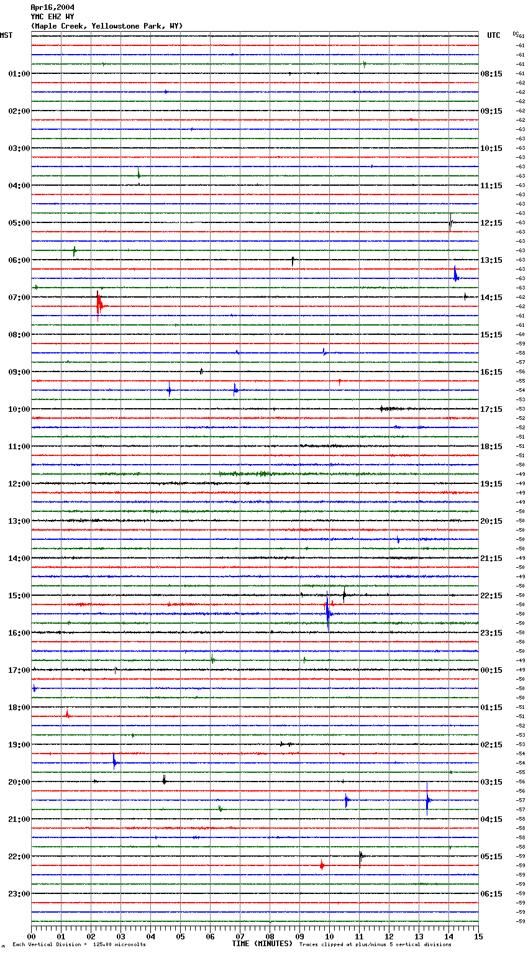Select minute tick label 03 on time axis

tap(121, 936)
